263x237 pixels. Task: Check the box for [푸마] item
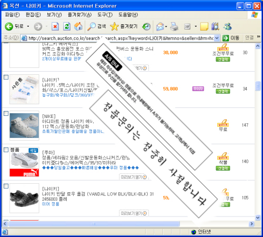(x=6, y=150)
